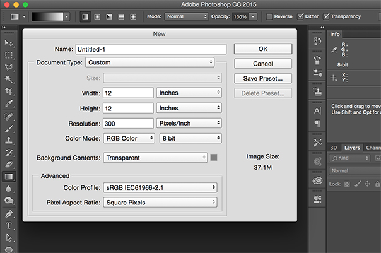Click the Width value field
The height and width of the screenshot is (253, 381).
click(x=128, y=93)
